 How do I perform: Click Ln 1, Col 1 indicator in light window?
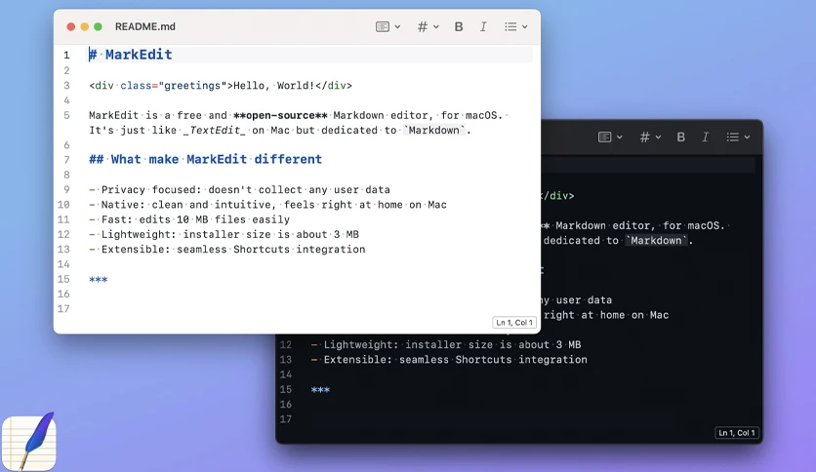click(514, 322)
